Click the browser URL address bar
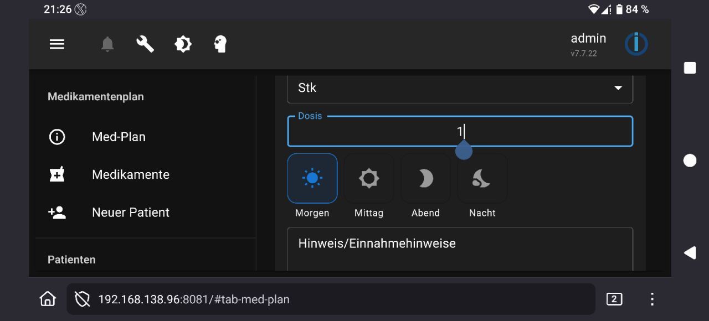The height and width of the screenshot is (321, 709). coord(332,299)
